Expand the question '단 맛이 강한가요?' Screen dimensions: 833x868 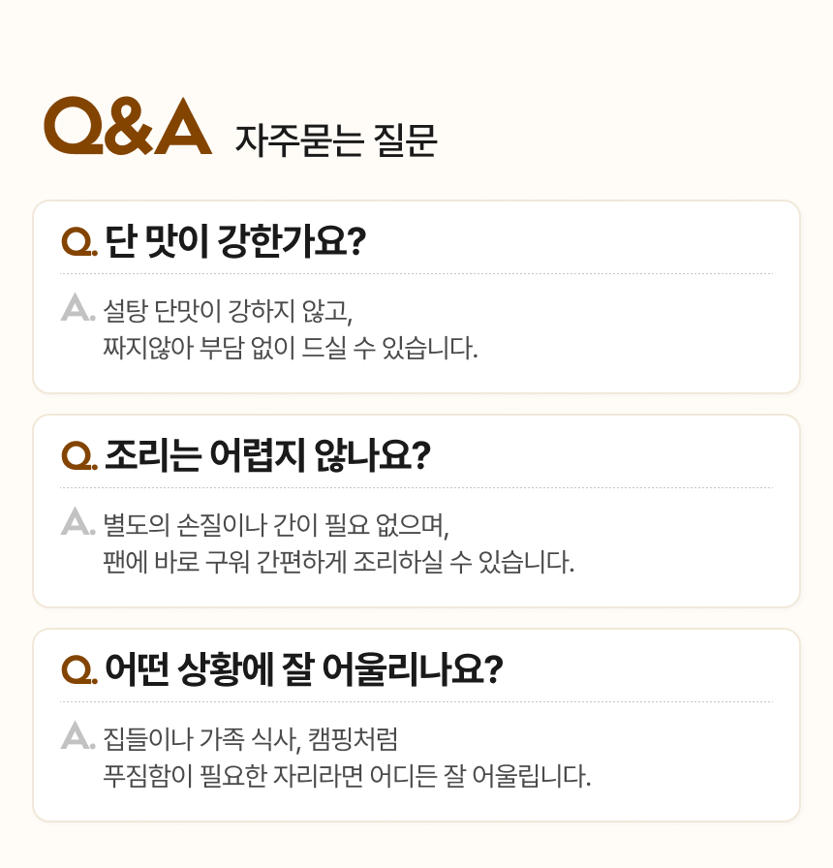[233, 240]
